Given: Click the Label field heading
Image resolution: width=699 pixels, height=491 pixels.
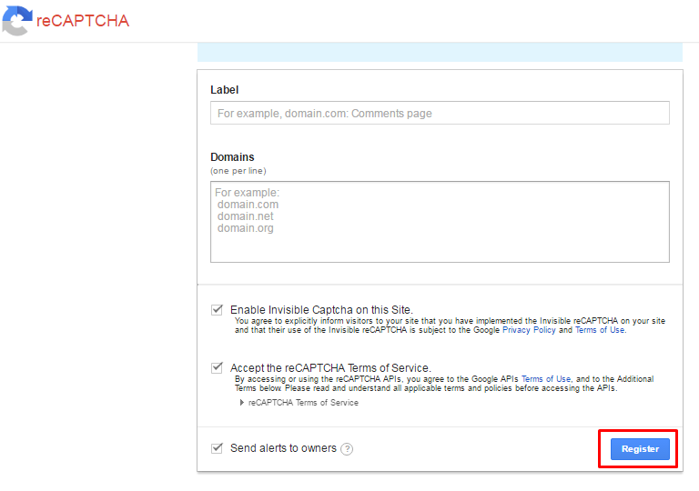Looking at the screenshot, I should (x=224, y=90).
